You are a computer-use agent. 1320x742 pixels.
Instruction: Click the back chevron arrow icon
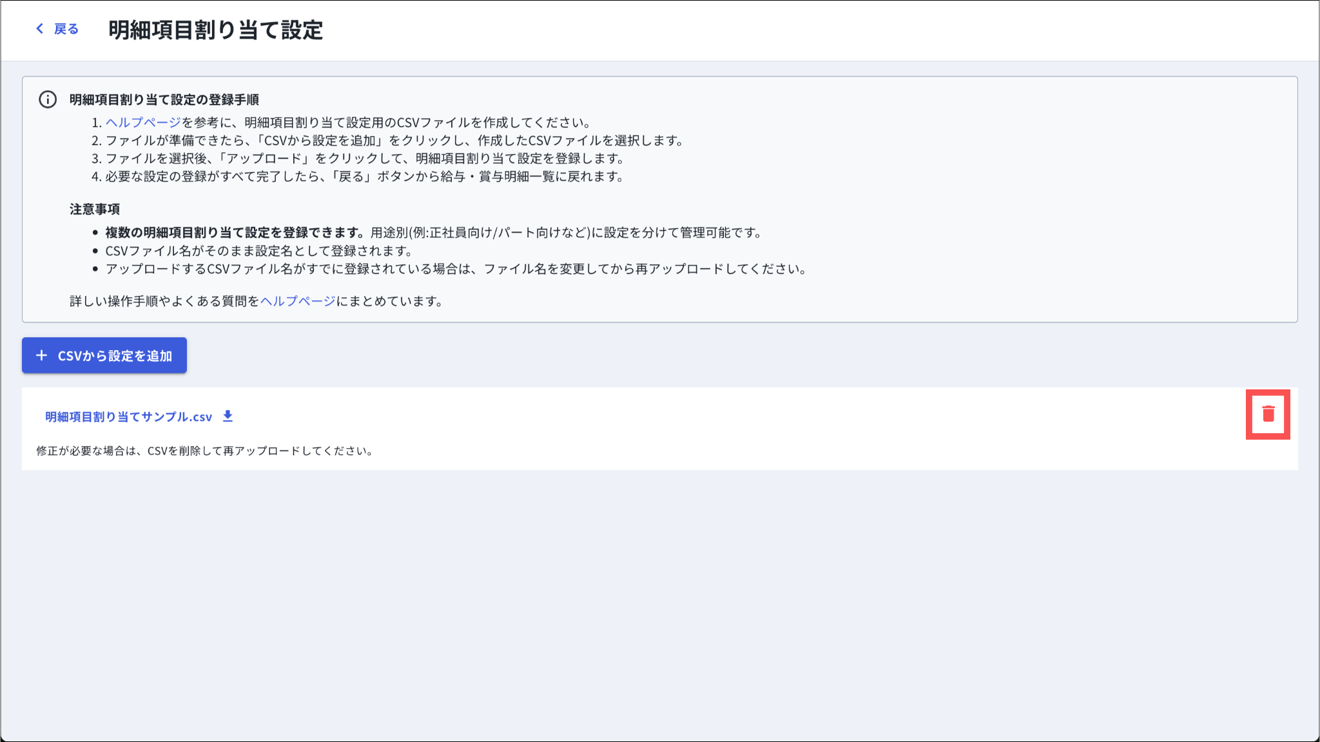pyautogui.click(x=40, y=28)
